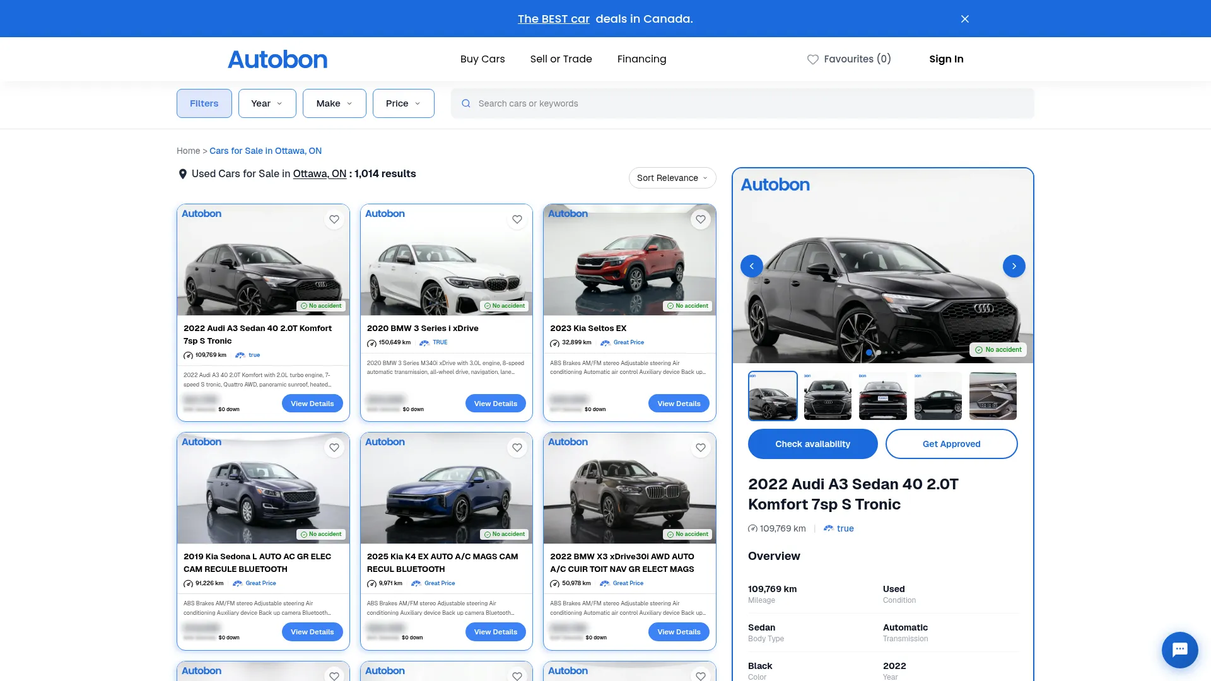Open 2022 BMW X3 xDrive30i title link

[622, 562]
